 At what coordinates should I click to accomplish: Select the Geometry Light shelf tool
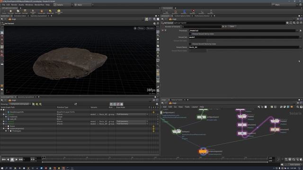pos(33,12)
